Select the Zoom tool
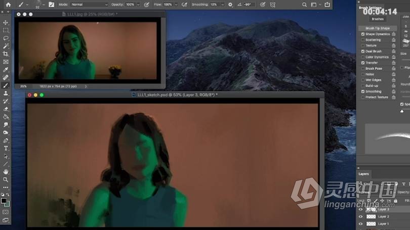This screenshot has width=410, height=230. (x=6, y=179)
